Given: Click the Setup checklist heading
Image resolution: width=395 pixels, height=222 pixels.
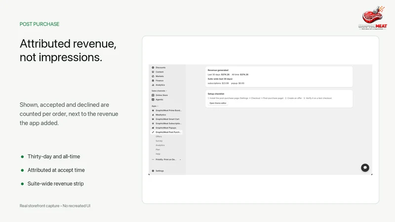Looking at the screenshot, I should (216, 94).
